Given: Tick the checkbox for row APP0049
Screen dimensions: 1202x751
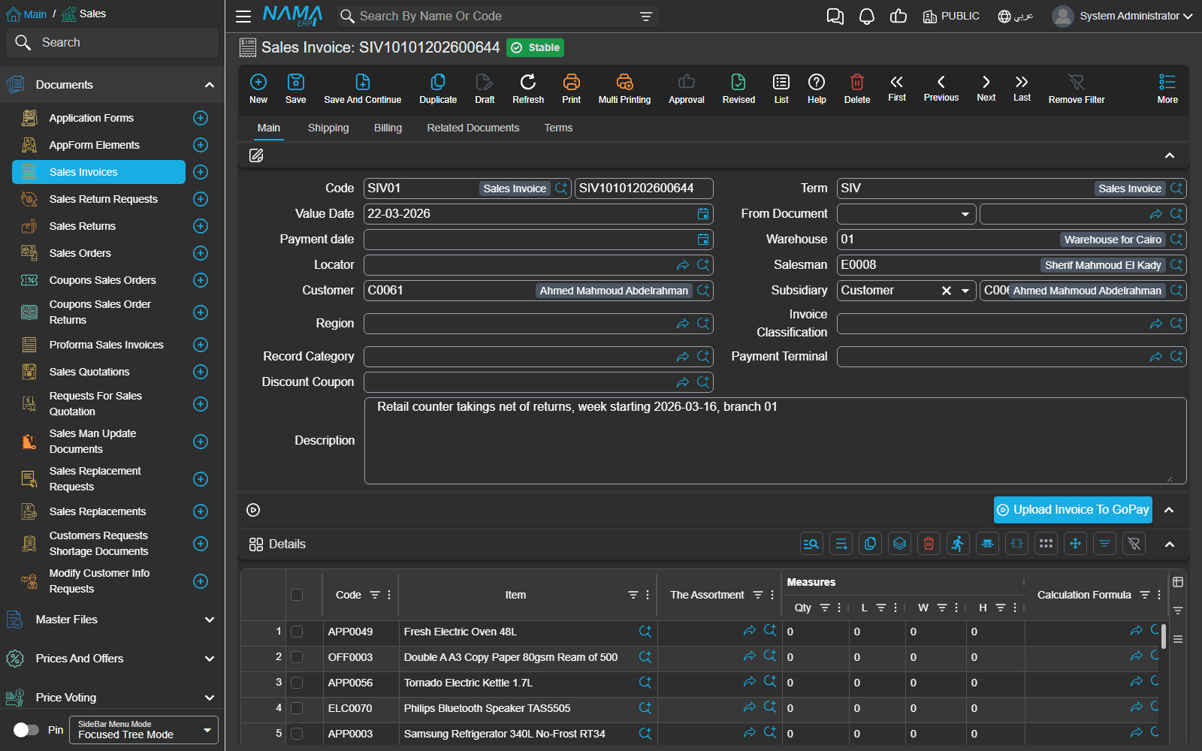Looking at the screenshot, I should pos(297,632).
